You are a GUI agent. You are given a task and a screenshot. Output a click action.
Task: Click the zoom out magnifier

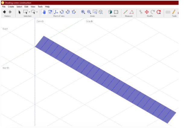89,12
